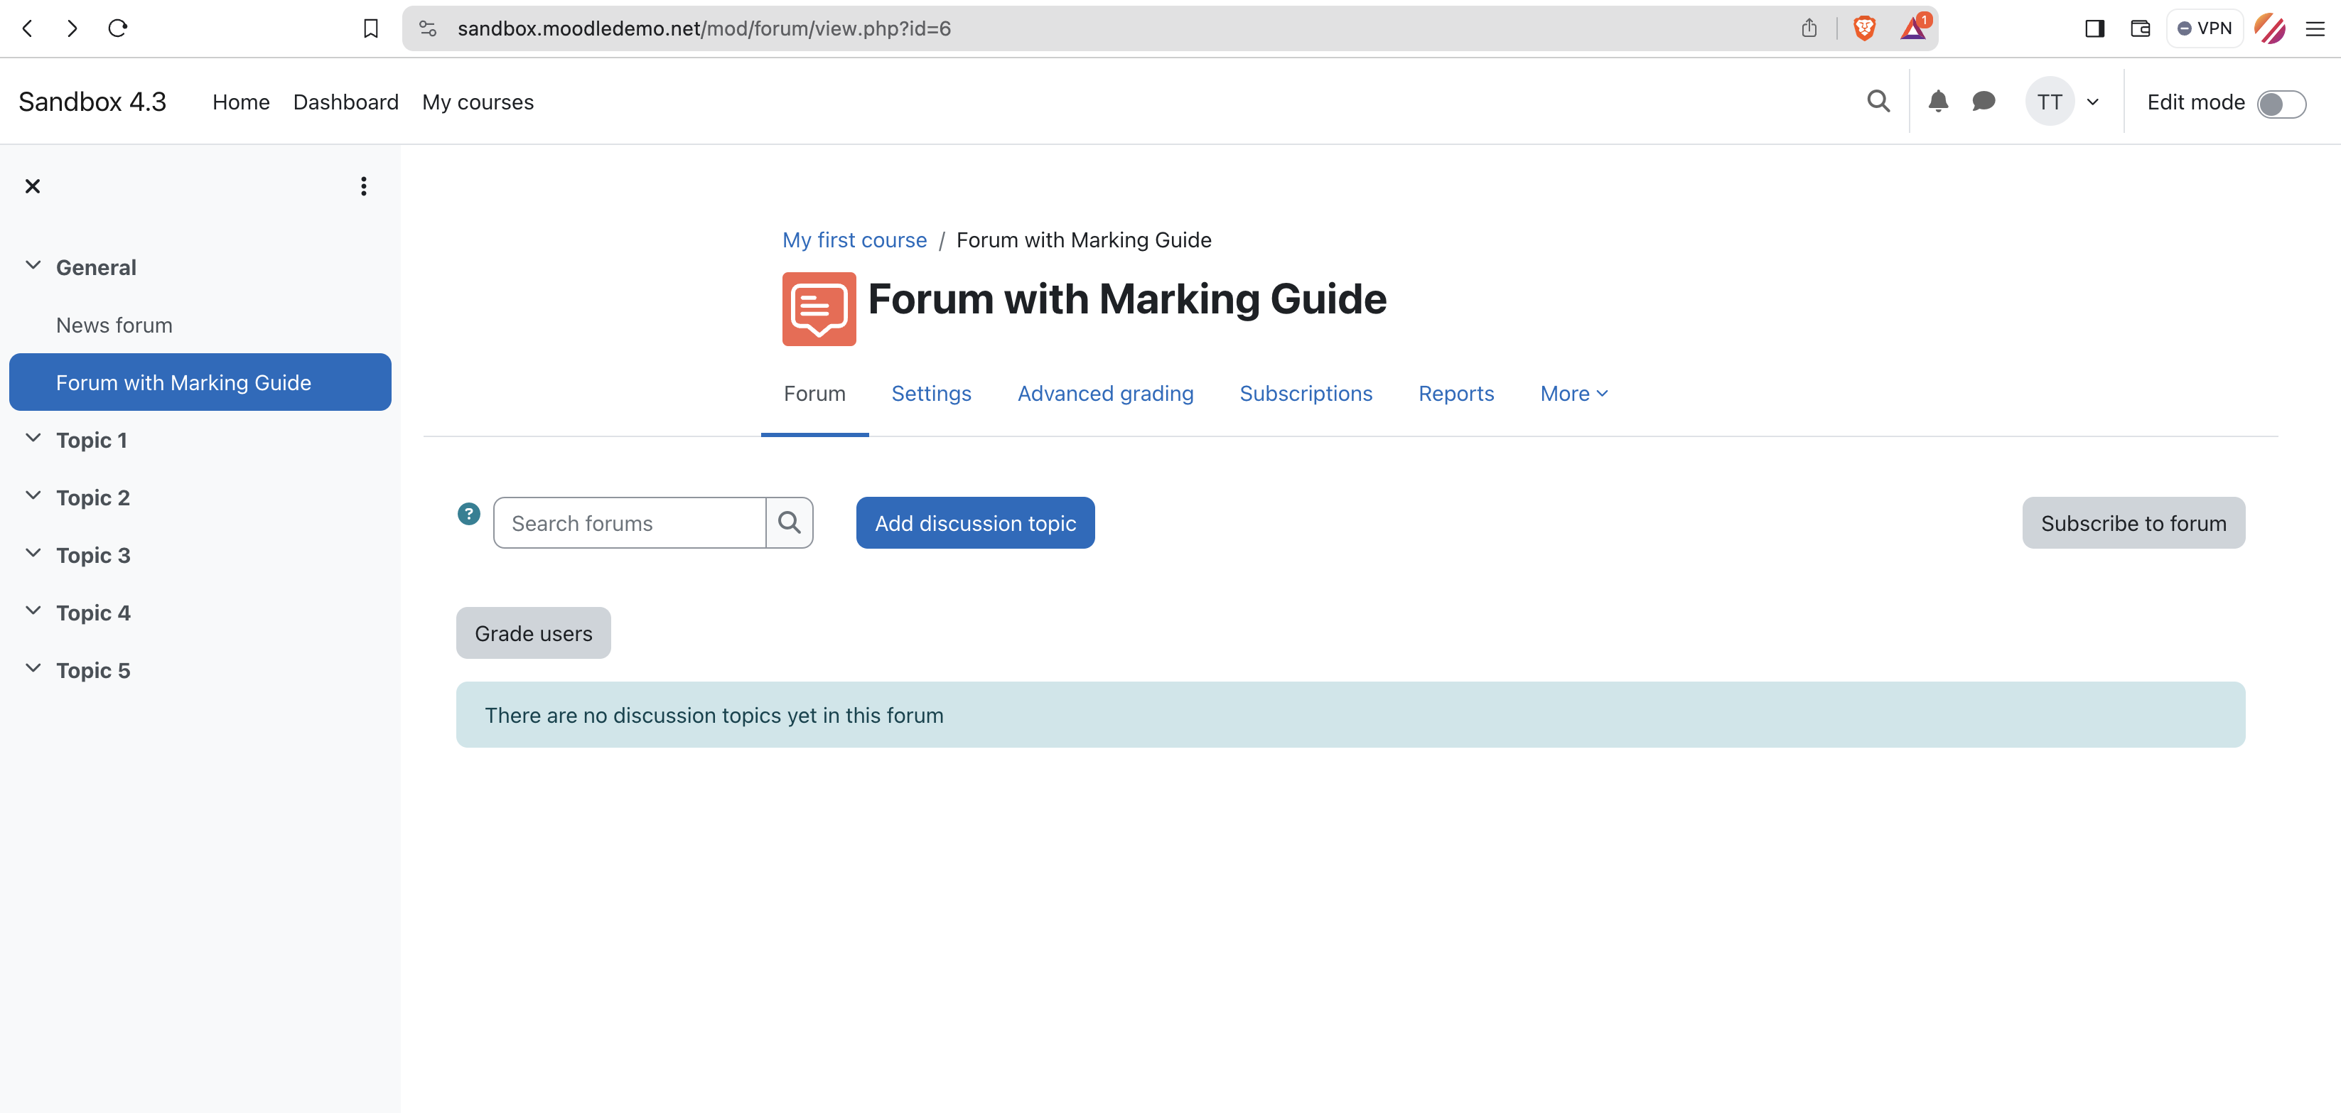Open the Topic 5 section link
The image size is (2341, 1113).
tap(92, 670)
